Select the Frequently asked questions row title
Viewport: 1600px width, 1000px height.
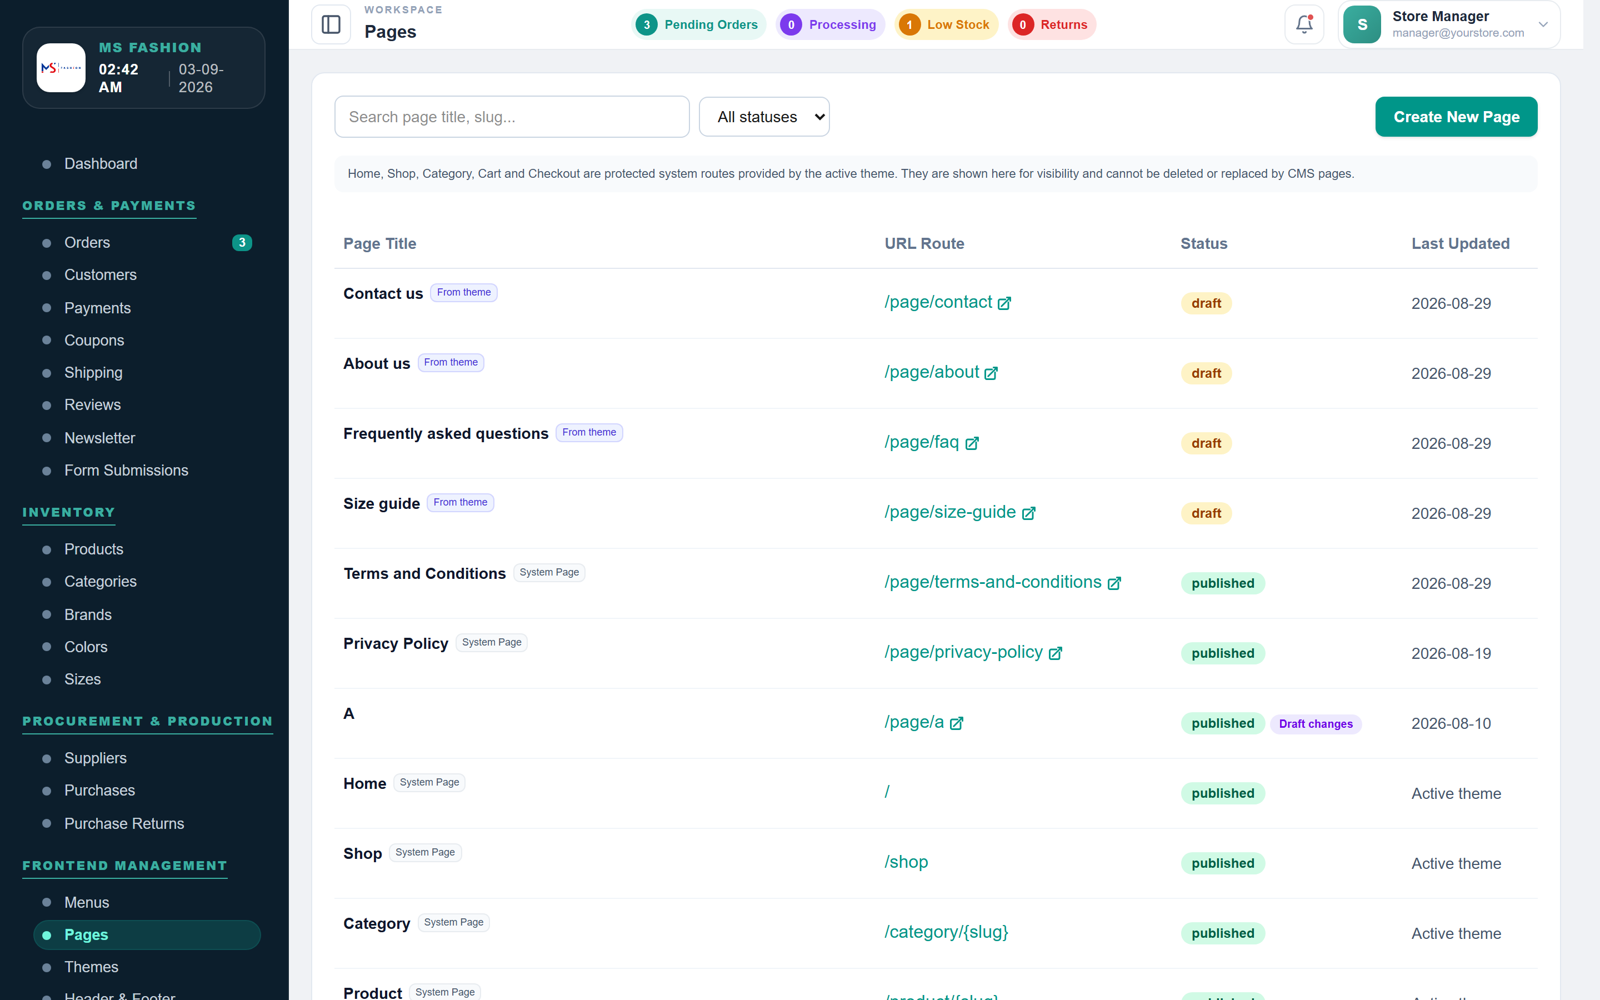(446, 433)
